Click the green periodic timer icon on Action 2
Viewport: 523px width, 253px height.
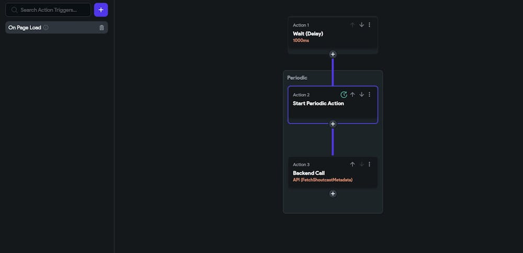click(x=344, y=95)
